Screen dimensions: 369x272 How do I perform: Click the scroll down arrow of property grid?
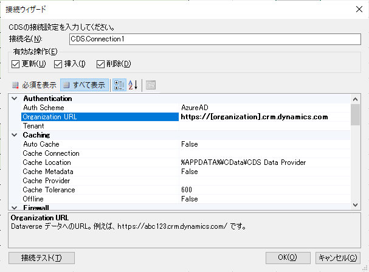click(x=356, y=205)
